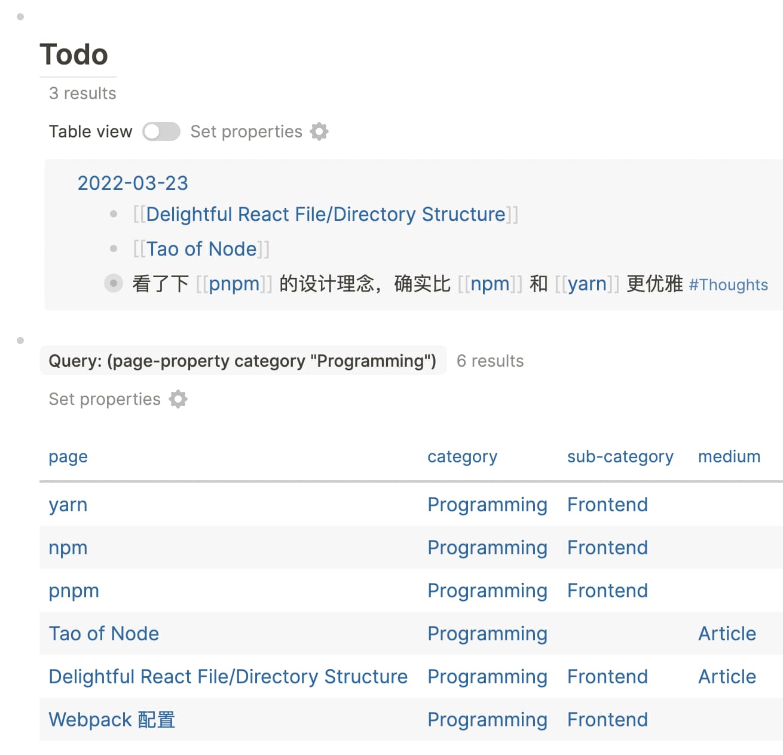The width and height of the screenshot is (783, 755).
Task: Open the 2022-03-23 journal page
Action: coord(133,183)
